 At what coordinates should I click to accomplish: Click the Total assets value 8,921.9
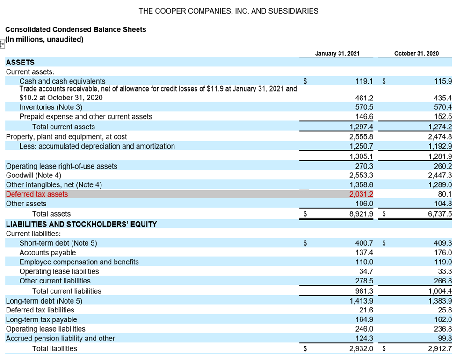361,214
